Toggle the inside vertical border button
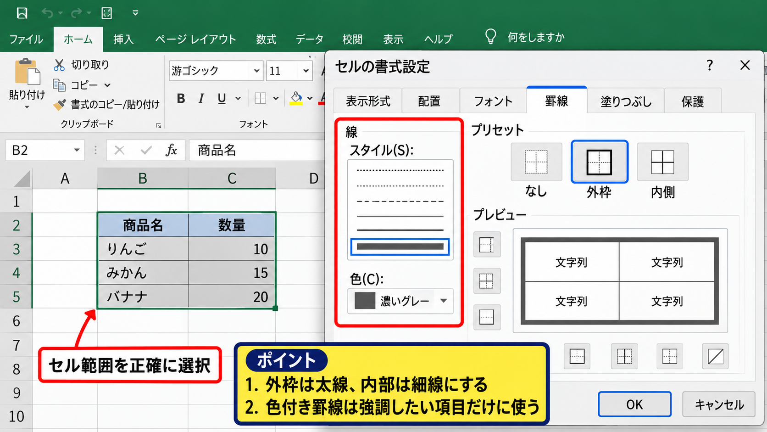The width and height of the screenshot is (767, 432). tap(624, 356)
